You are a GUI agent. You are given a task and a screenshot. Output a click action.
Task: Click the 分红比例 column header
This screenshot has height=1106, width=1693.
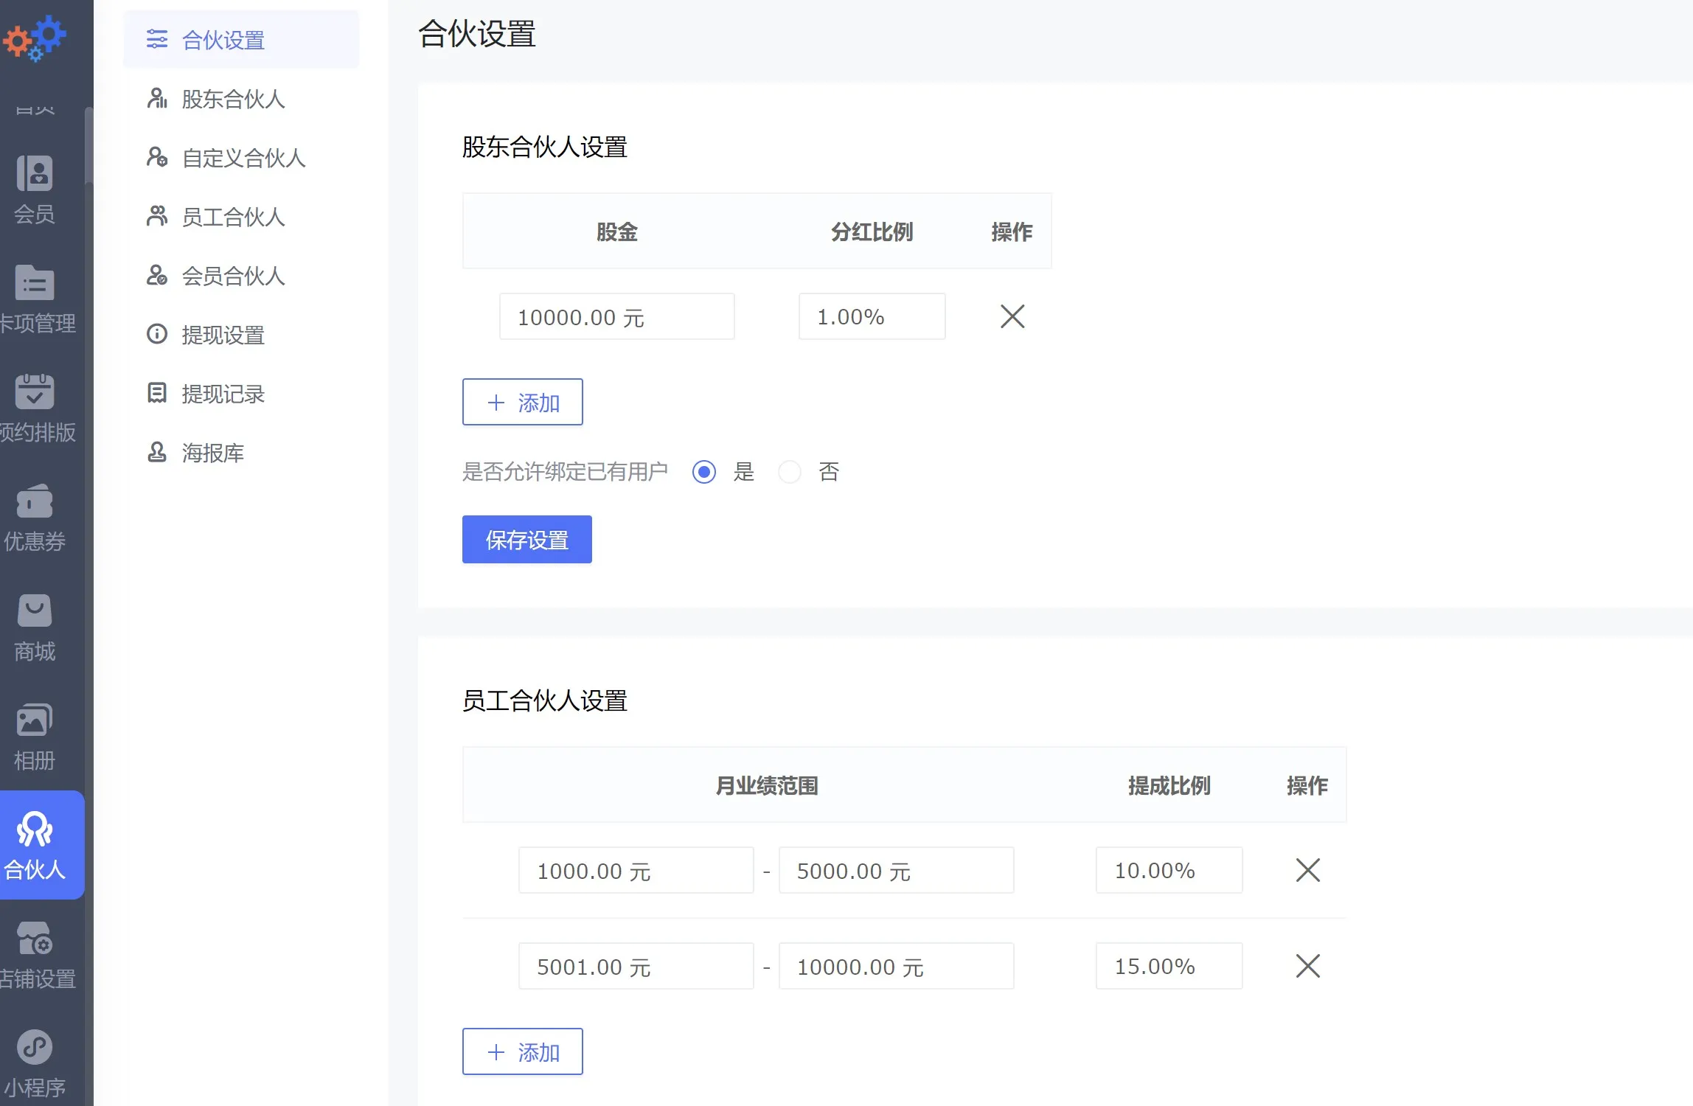(x=872, y=232)
